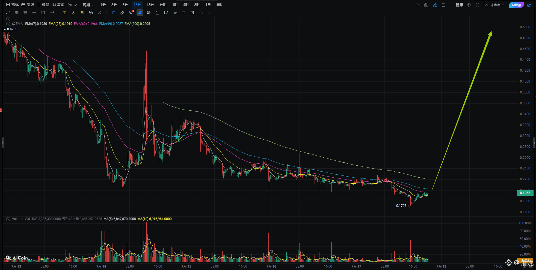536x270 pixels.
Task: Collapse the EMA indicator legend row
Action: coord(8,24)
